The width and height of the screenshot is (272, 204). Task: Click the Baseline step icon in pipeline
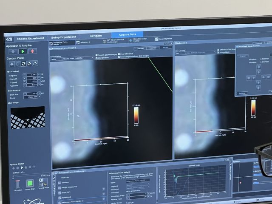[59, 183]
